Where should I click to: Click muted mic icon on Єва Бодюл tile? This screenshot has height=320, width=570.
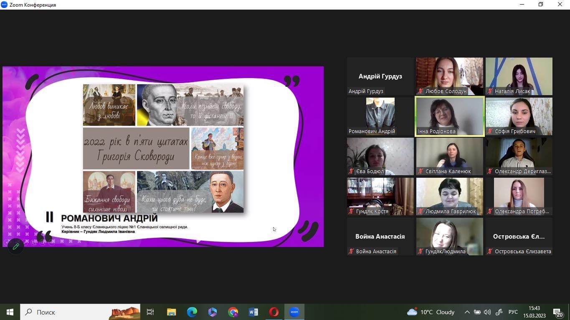(351, 171)
